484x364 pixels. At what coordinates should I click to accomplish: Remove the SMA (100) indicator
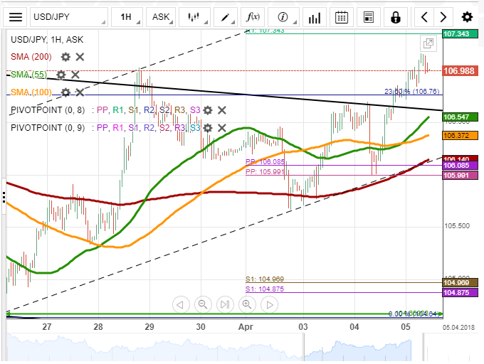(x=80, y=92)
